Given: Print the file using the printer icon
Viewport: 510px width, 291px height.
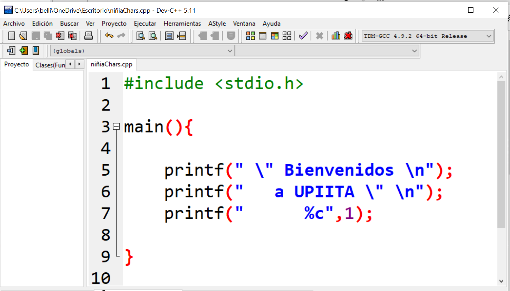Looking at the screenshot, I should pos(88,36).
